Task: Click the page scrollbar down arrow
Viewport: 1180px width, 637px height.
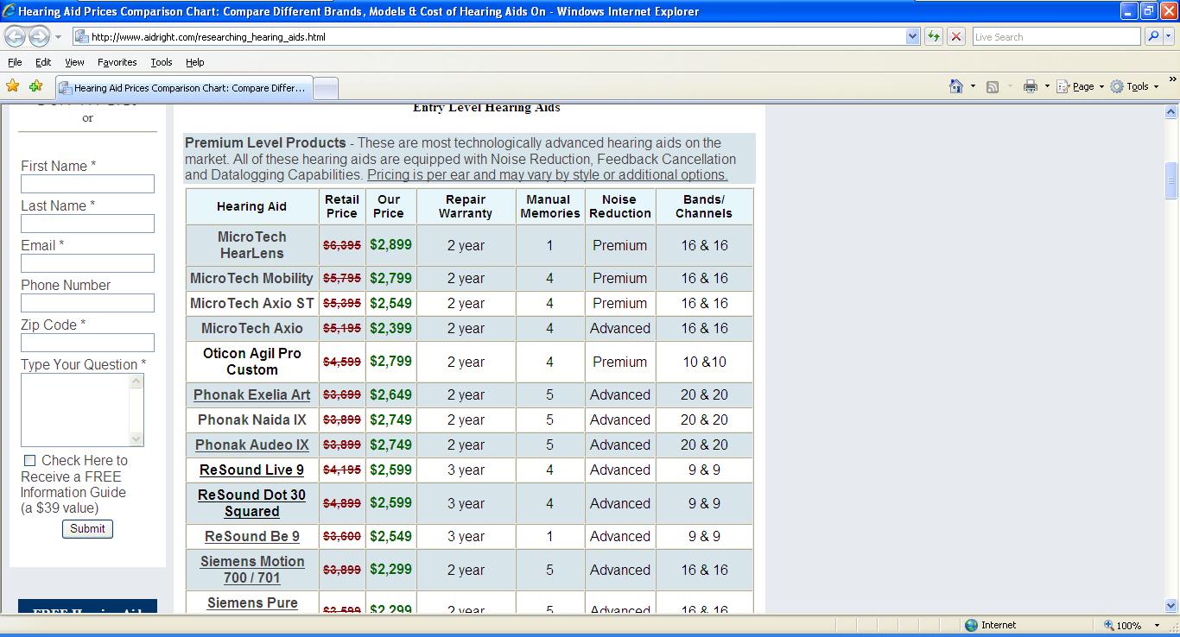Action: (x=1171, y=606)
